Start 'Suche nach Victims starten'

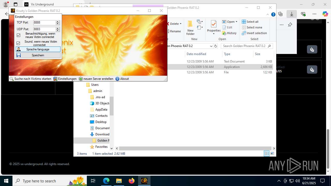click(x=30, y=79)
